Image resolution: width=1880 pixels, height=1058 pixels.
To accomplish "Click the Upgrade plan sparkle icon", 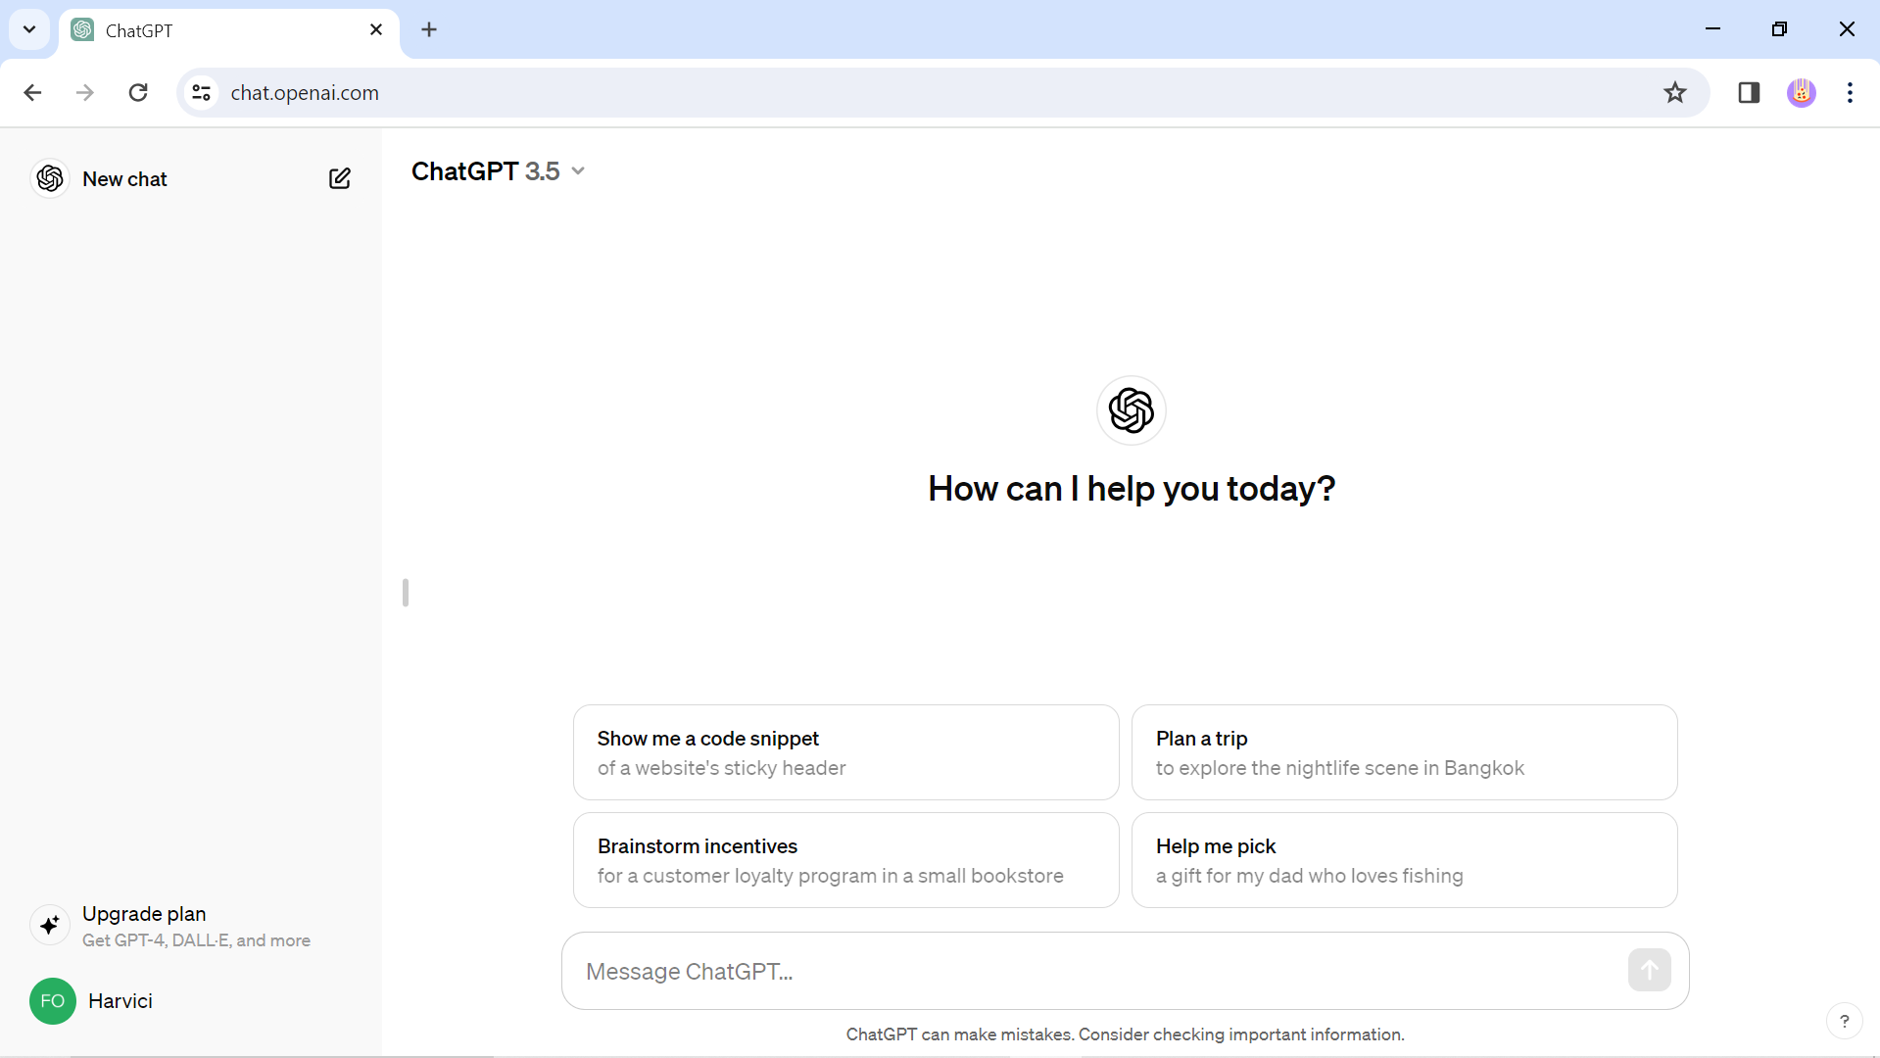I will pos(50,925).
